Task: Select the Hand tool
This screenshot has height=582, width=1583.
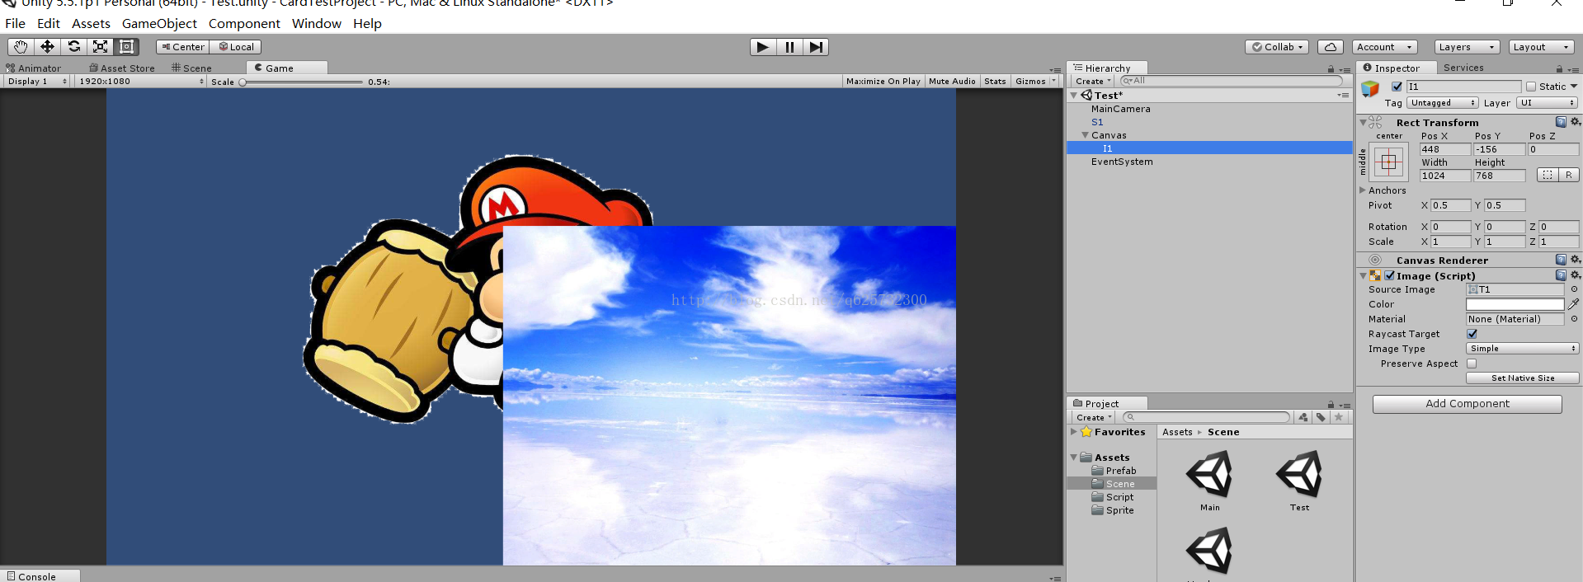Action: [x=21, y=47]
